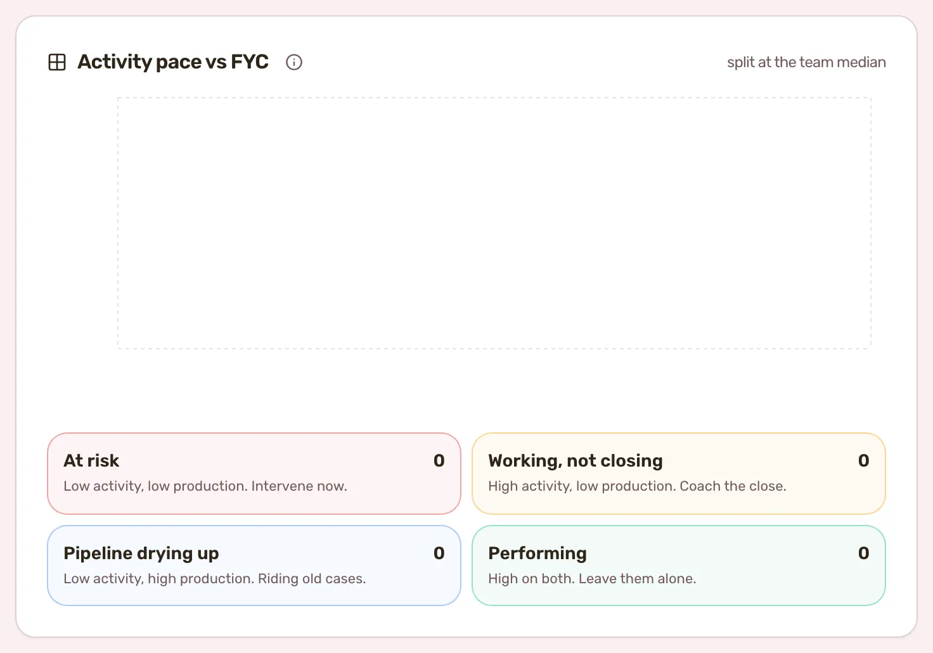Click the count 0 in Working, not closing

tap(863, 461)
